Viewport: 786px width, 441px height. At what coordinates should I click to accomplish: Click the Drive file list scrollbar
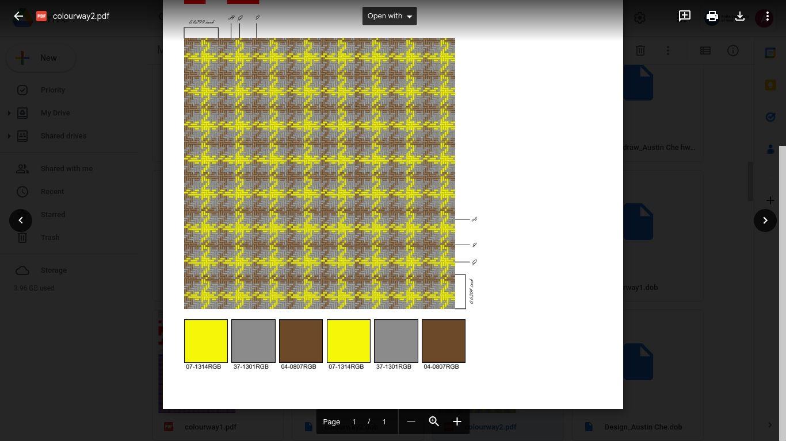pyautogui.click(x=750, y=181)
